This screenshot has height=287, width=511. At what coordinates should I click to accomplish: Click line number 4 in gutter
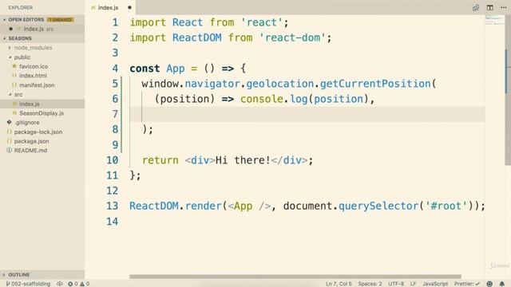tap(115, 69)
